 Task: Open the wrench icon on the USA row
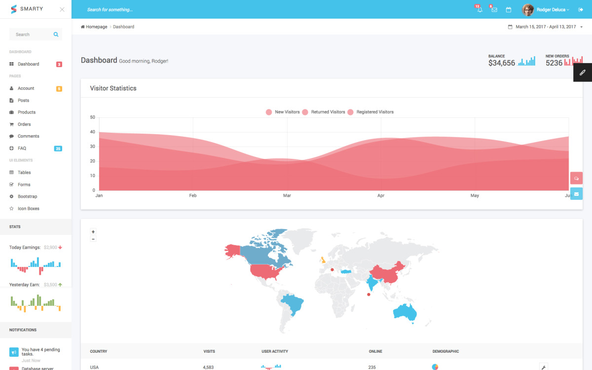point(543,368)
